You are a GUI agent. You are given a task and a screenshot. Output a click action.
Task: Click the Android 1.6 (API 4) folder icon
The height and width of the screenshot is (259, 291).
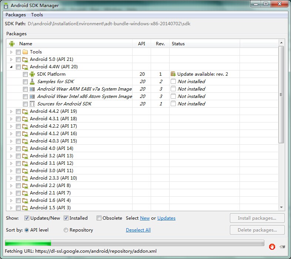(25, 200)
